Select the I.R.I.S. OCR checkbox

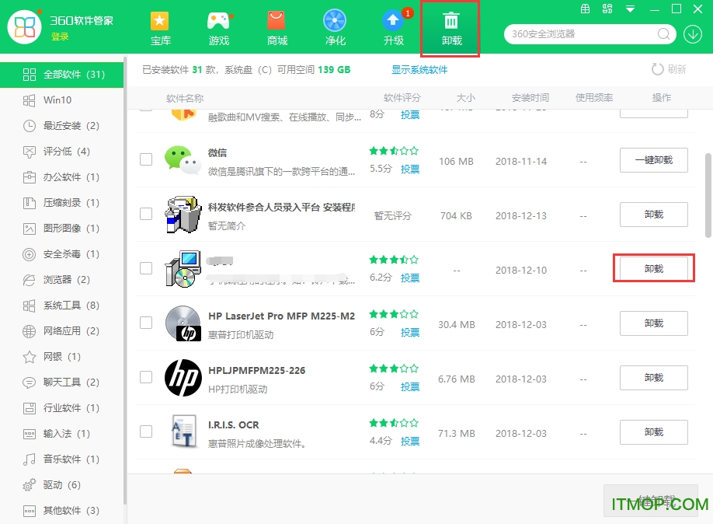(145, 432)
